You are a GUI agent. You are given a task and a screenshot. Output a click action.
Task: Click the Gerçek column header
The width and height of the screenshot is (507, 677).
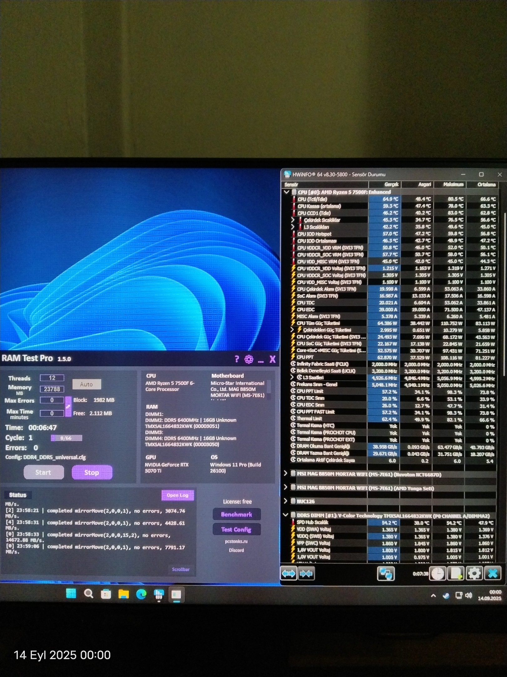pyautogui.click(x=385, y=184)
